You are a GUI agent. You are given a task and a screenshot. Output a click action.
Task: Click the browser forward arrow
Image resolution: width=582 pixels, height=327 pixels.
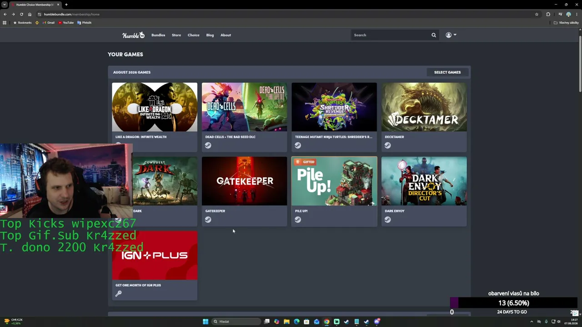pyautogui.click(x=13, y=14)
